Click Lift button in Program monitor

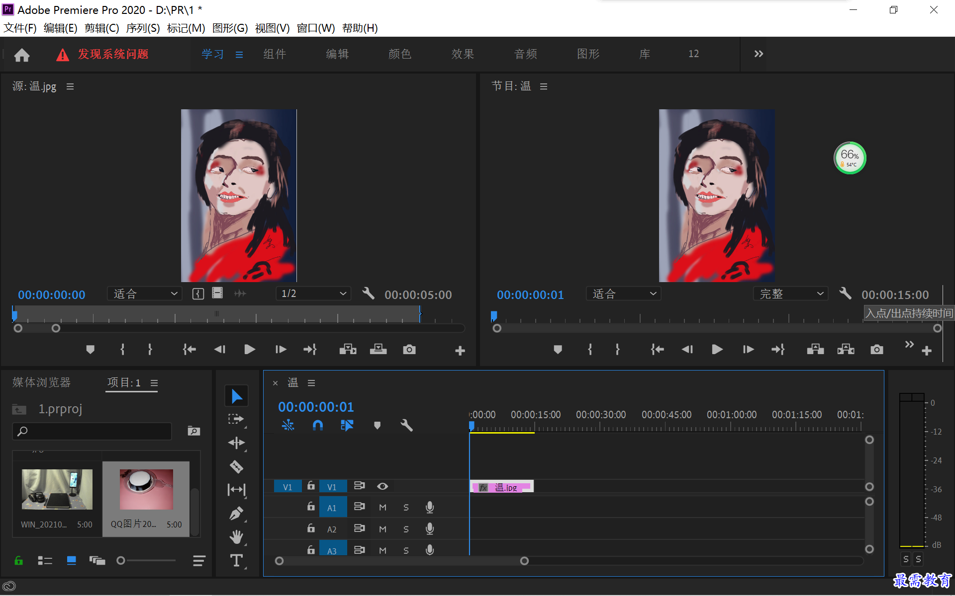click(815, 350)
